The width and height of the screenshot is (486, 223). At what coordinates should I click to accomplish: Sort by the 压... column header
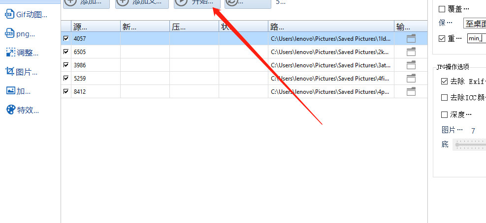click(194, 27)
